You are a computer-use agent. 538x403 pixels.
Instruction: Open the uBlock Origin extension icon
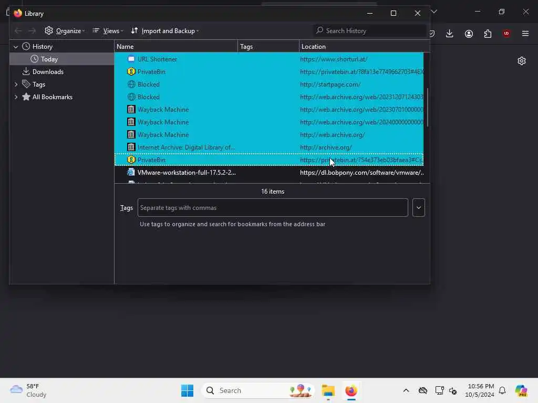(506, 34)
